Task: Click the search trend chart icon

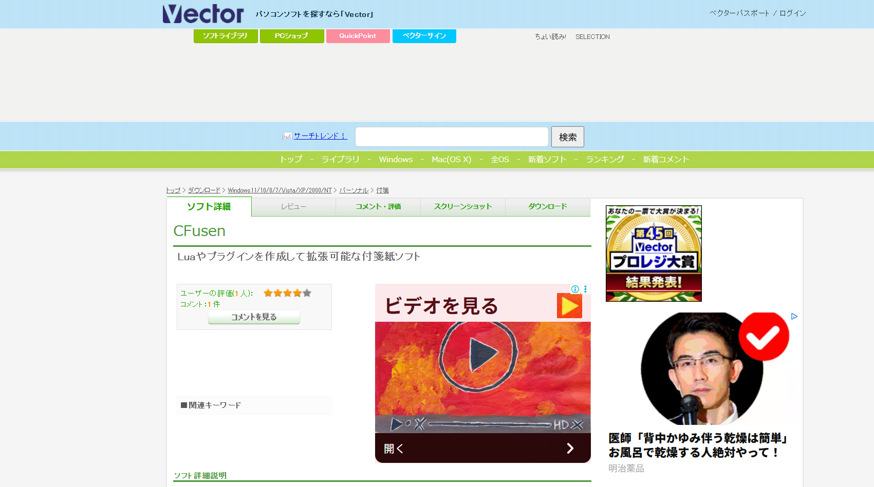Action: point(287,136)
